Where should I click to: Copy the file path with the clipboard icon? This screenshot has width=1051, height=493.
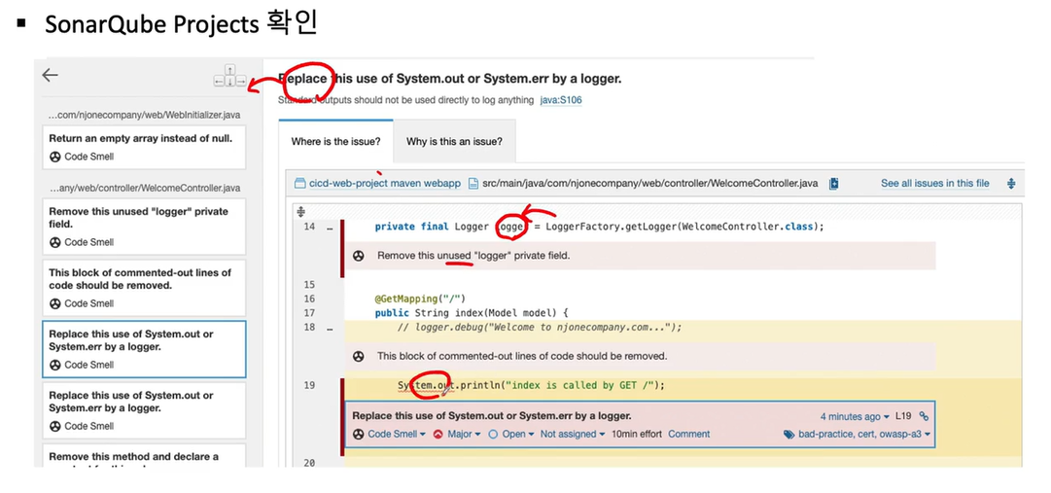(x=834, y=183)
